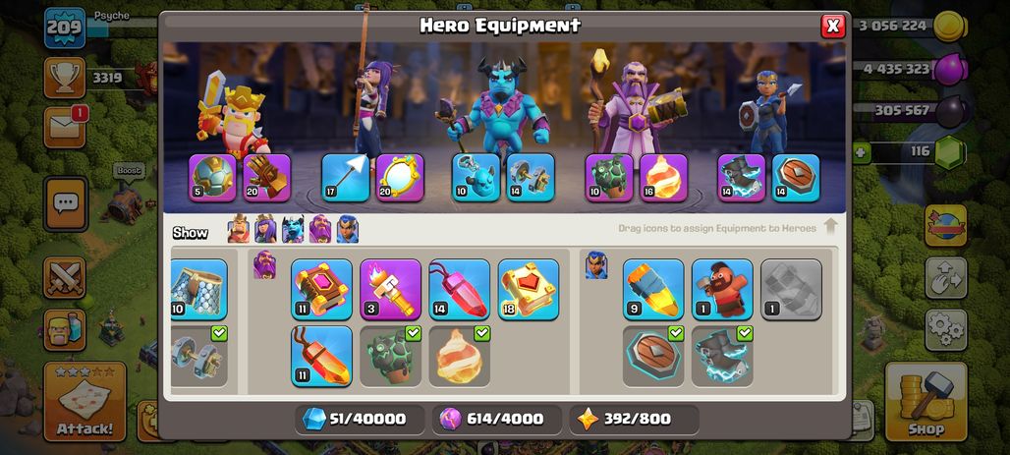Open the mail inbox with notification
The height and width of the screenshot is (455, 1010).
coord(65,127)
